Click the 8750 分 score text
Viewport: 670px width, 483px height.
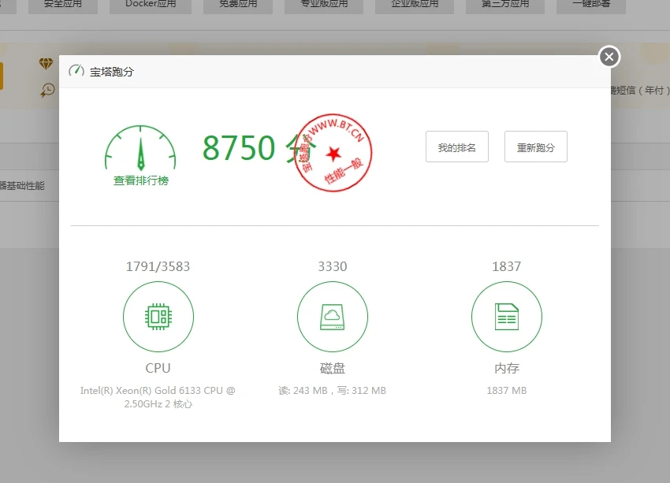(x=240, y=147)
